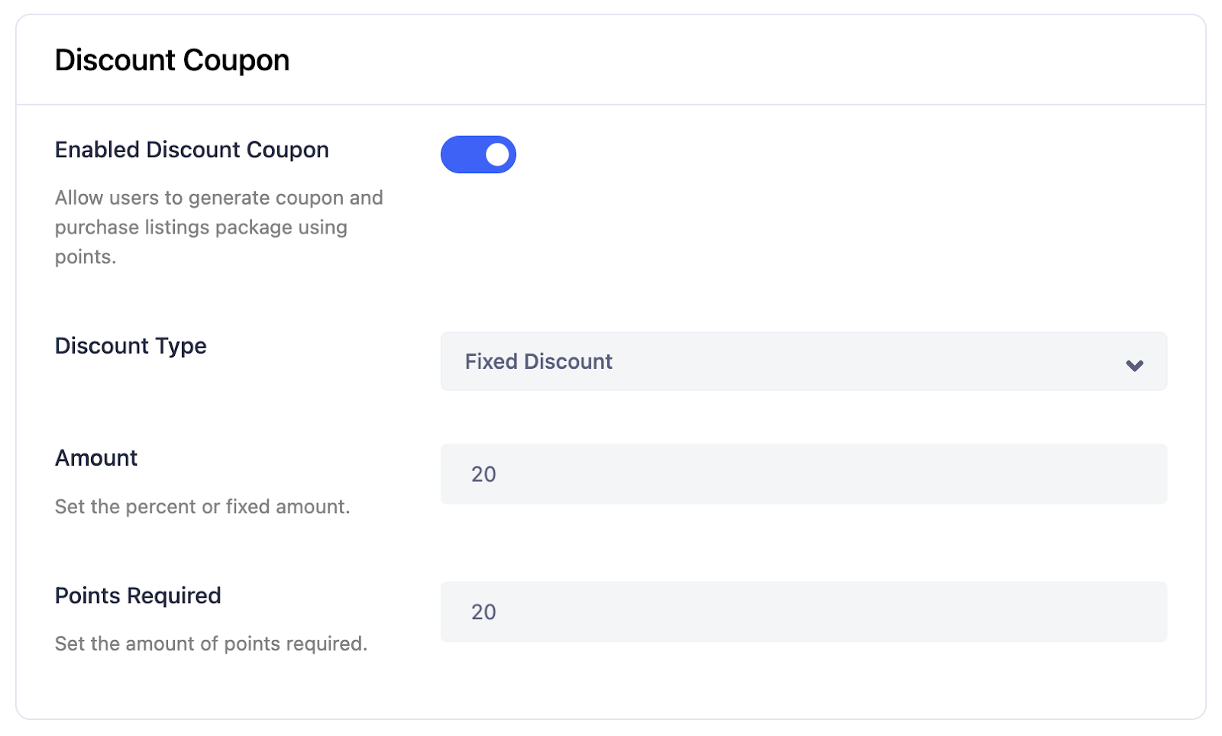
Task: Click the Points Required label
Action: (137, 596)
